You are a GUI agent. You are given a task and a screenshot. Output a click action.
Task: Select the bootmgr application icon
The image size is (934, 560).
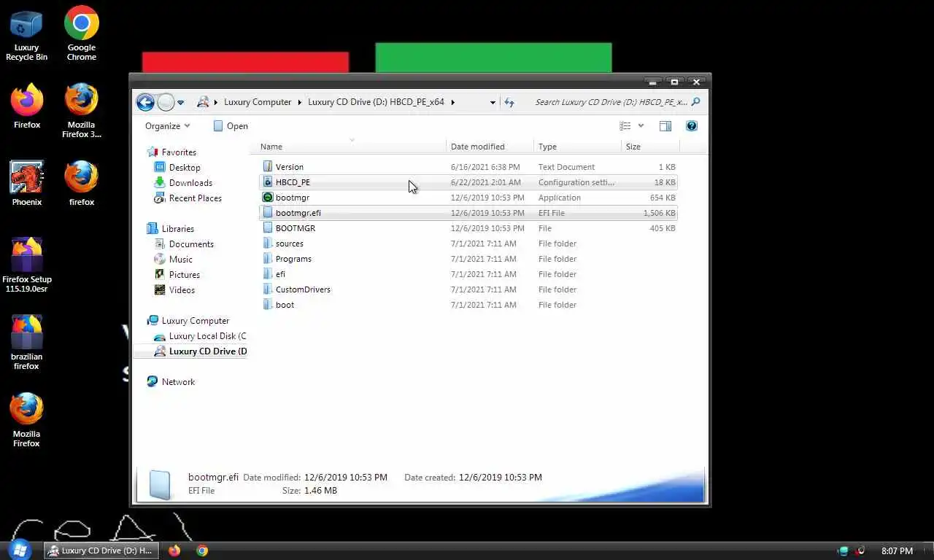click(x=268, y=198)
